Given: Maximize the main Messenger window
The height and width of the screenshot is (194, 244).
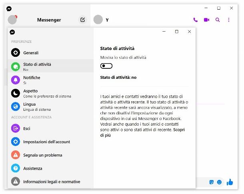Looking at the screenshot, I should pyautogui.click(x=219, y=8).
